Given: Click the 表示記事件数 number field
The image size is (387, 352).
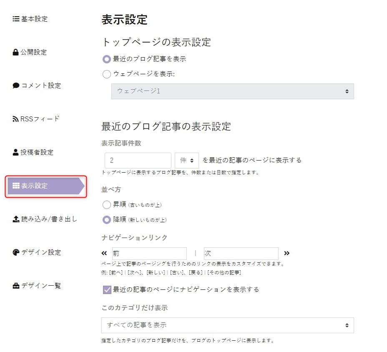Looking at the screenshot, I should coord(138,161).
